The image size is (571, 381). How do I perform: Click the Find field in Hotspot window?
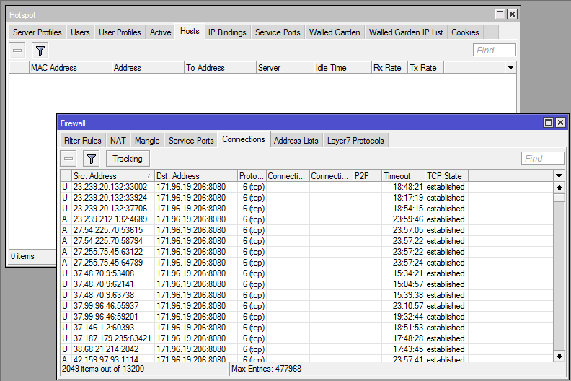point(494,50)
